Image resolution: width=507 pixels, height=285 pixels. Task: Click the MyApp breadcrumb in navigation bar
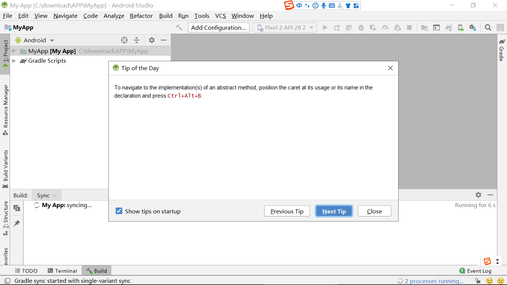click(x=19, y=27)
